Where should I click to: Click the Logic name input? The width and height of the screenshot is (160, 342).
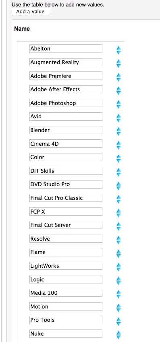tap(66, 279)
